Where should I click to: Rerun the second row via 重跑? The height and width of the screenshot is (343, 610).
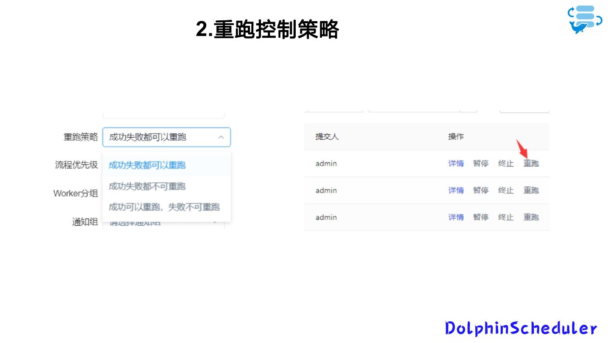[x=531, y=191]
